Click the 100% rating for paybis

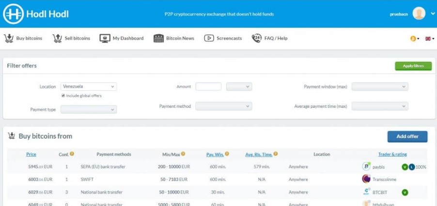pyautogui.click(x=421, y=167)
